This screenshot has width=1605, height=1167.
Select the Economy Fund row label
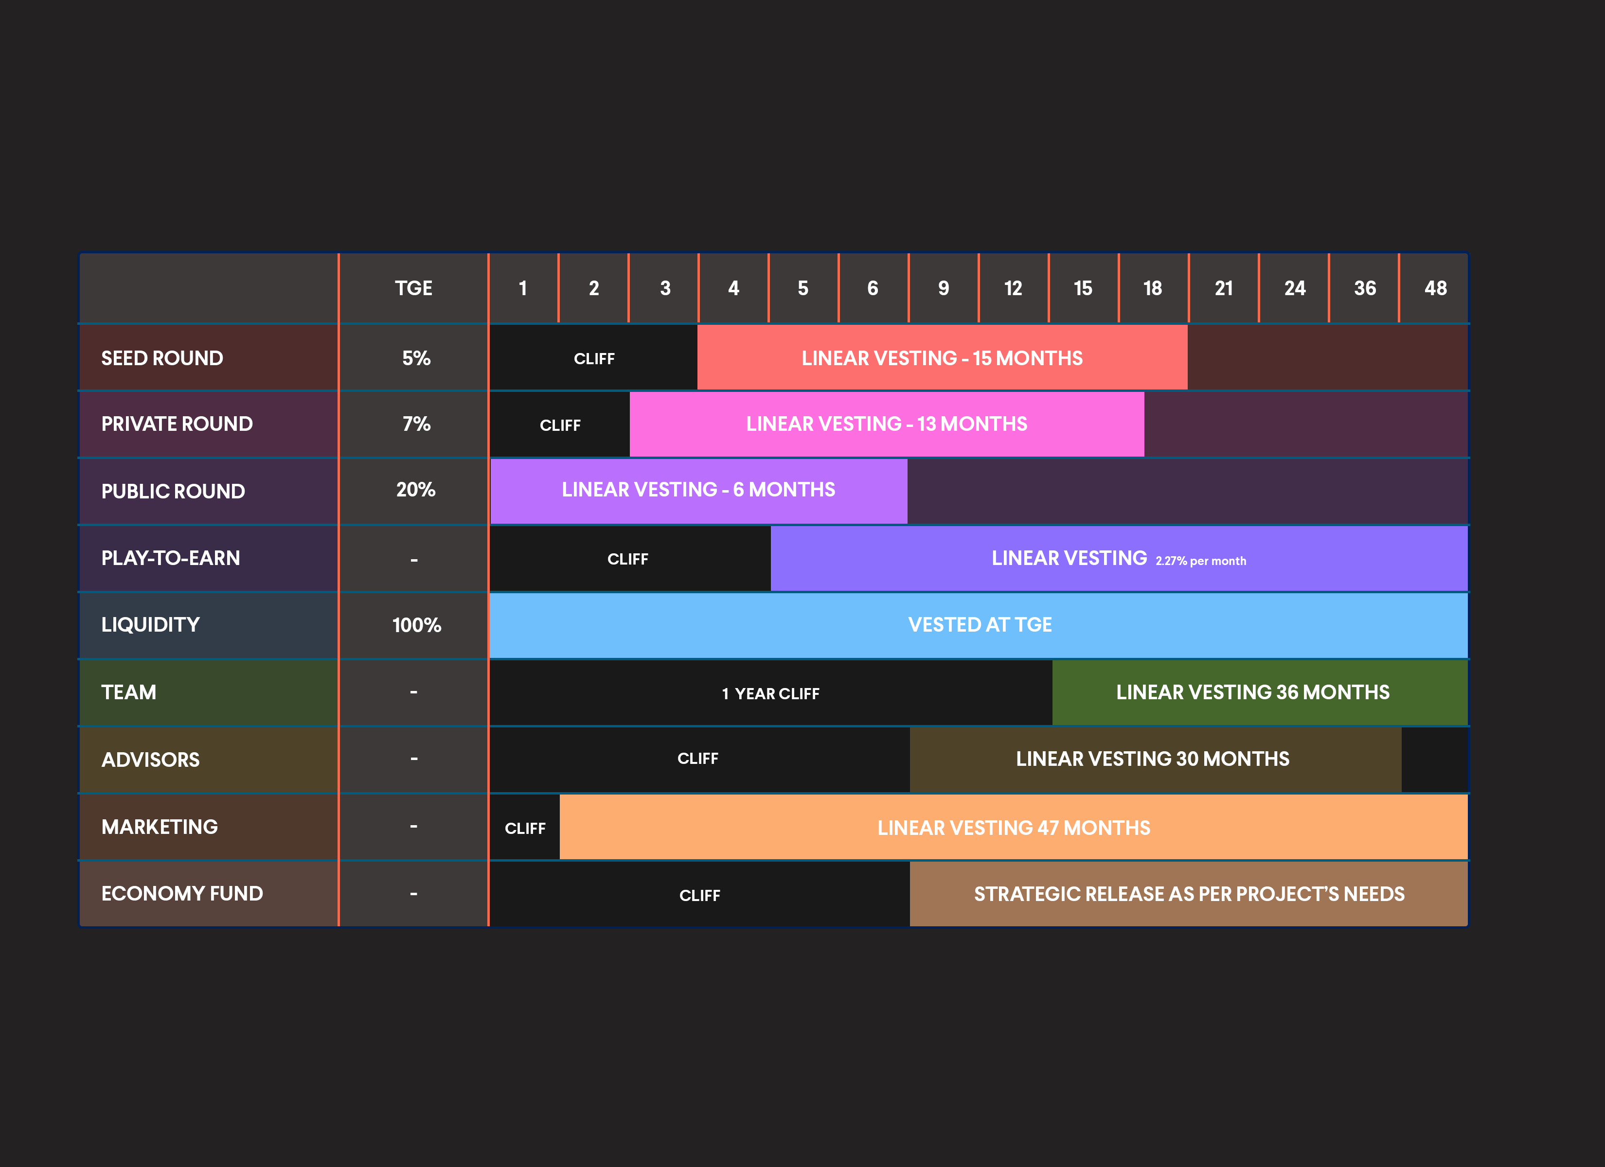(182, 894)
